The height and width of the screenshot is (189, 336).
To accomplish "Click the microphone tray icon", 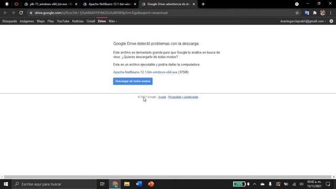I will [x=270, y=184].
